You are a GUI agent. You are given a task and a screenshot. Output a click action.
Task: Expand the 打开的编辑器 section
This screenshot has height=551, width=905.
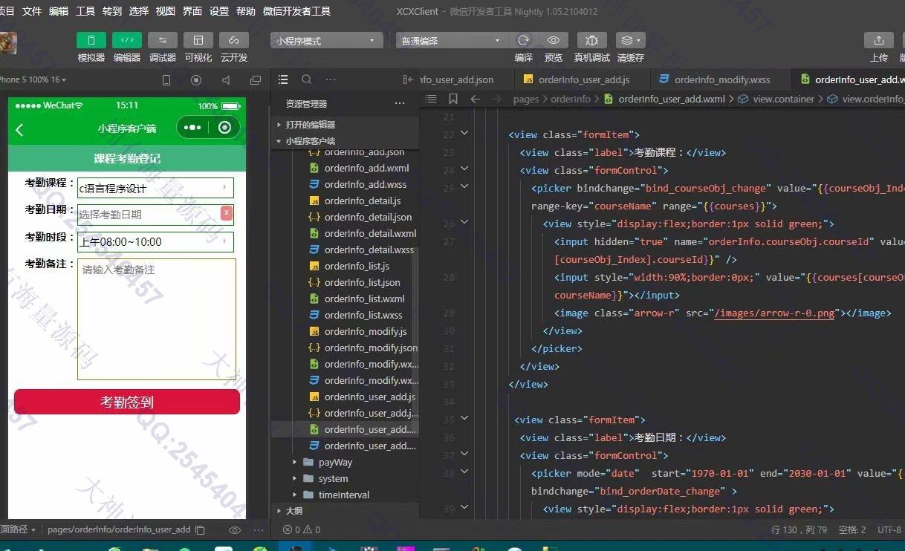click(x=345, y=125)
